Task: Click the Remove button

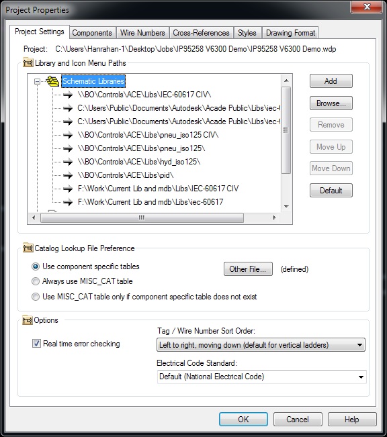Action: (x=331, y=125)
